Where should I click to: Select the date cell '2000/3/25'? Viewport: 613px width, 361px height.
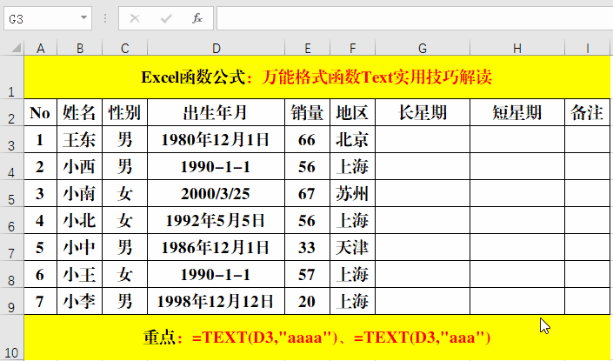point(216,193)
